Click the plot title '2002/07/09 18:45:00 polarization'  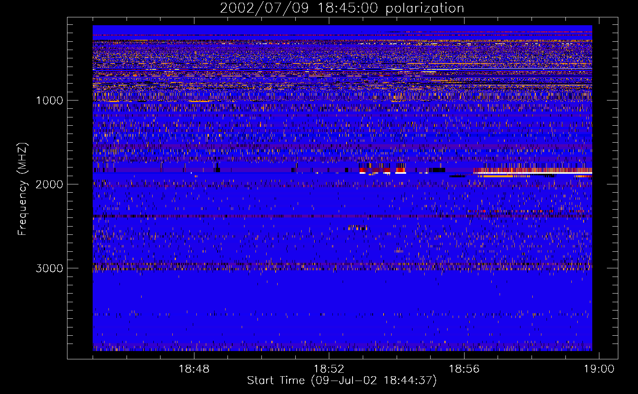(x=342, y=8)
